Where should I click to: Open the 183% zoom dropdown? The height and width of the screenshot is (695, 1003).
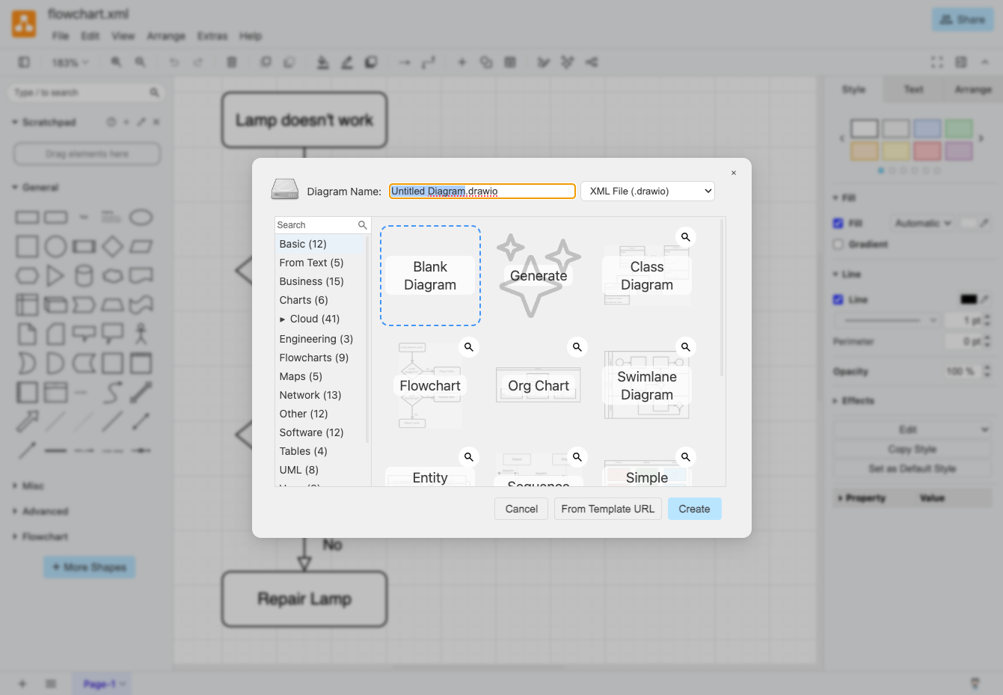point(70,62)
